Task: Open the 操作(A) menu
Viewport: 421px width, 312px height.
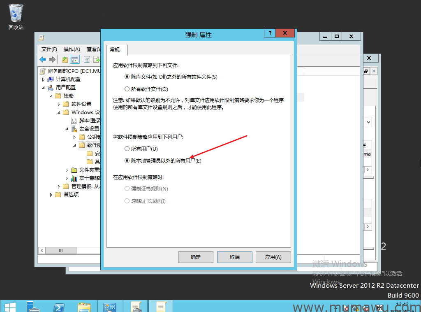Action: point(72,49)
